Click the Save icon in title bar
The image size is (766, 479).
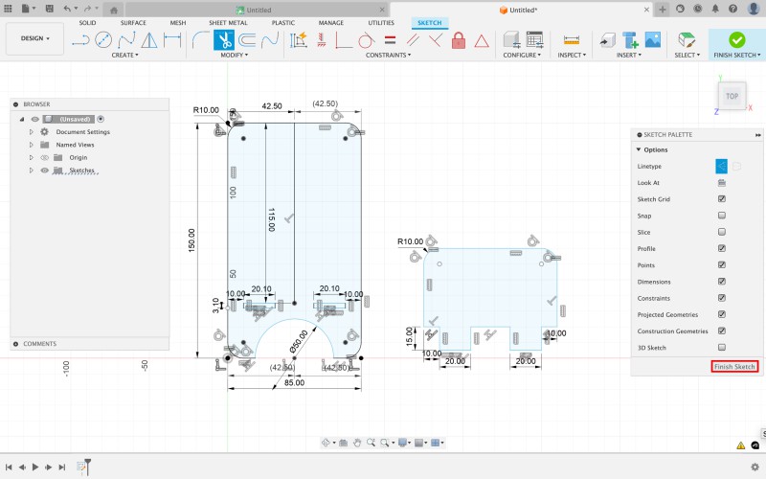(x=50, y=9)
